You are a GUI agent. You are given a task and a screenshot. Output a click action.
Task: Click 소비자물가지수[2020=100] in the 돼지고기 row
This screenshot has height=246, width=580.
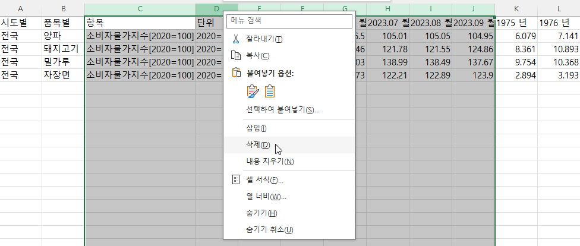click(x=140, y=49)
